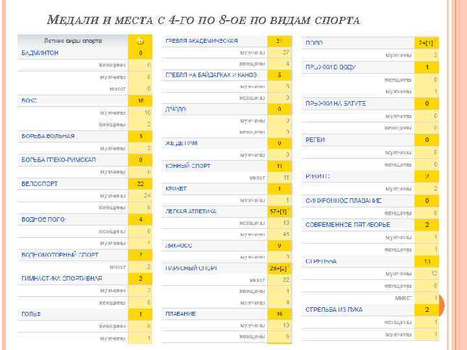Click the Летние виды спорта column header
The height and width of the screenshot is (350, 467).
(73, 40)
